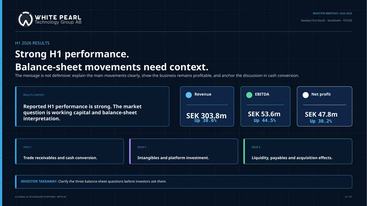Click 'Nasdaq First North · Stockholm · OTCQX' text

[327, 20]
